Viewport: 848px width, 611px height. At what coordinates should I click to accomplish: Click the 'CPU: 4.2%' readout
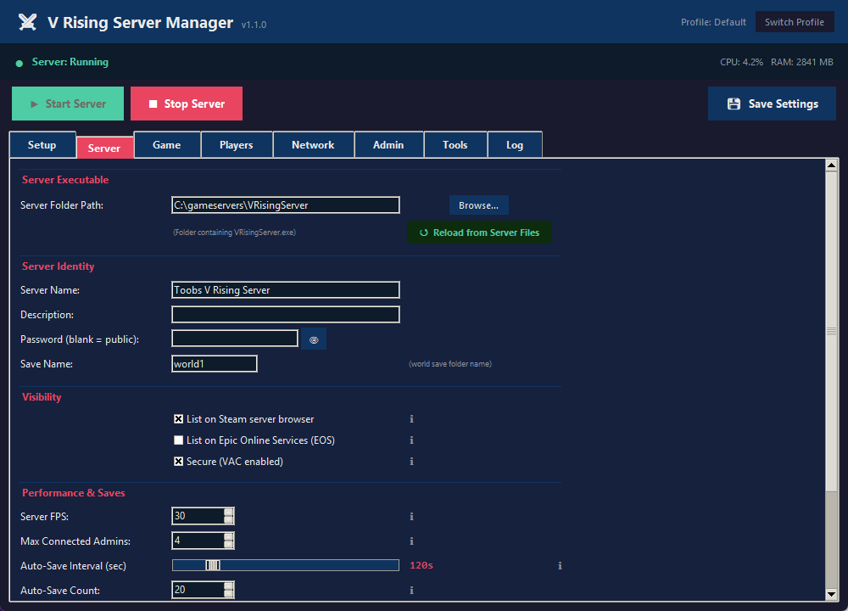click(x=741, y=62)
